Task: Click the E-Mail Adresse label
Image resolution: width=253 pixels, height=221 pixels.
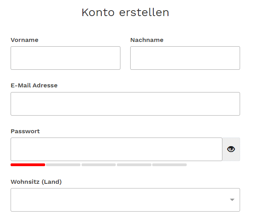Action: 34,85
